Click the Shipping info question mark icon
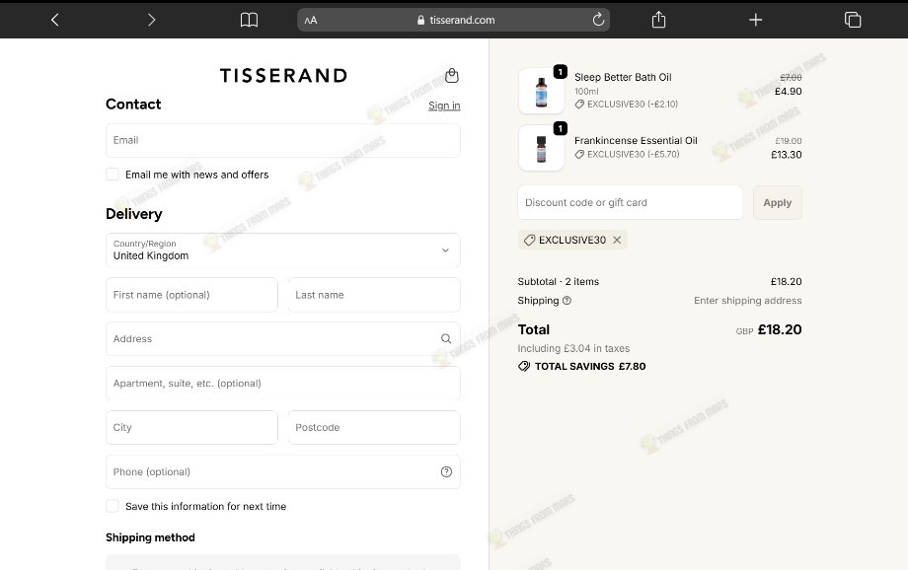The image size is (908, 570). tap(567, 301)
